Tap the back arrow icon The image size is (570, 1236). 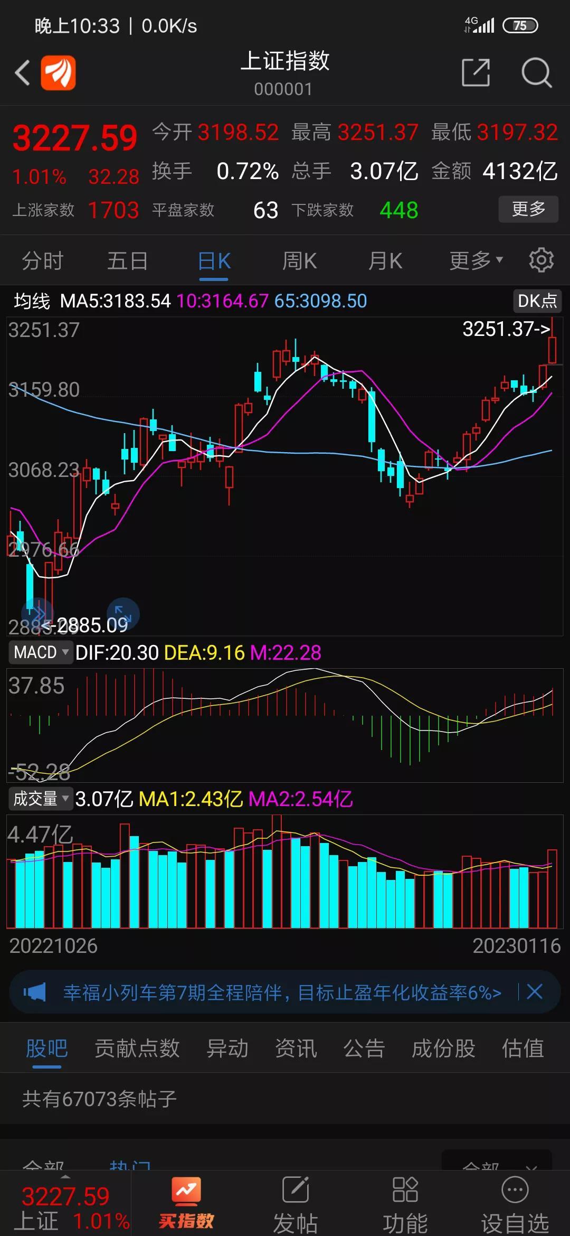(22, 73)
